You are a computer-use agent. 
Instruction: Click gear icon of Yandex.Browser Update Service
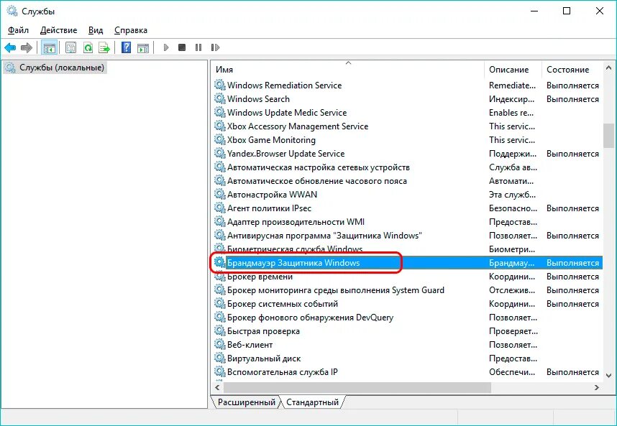pyautogui.click(x=219, y=153)
